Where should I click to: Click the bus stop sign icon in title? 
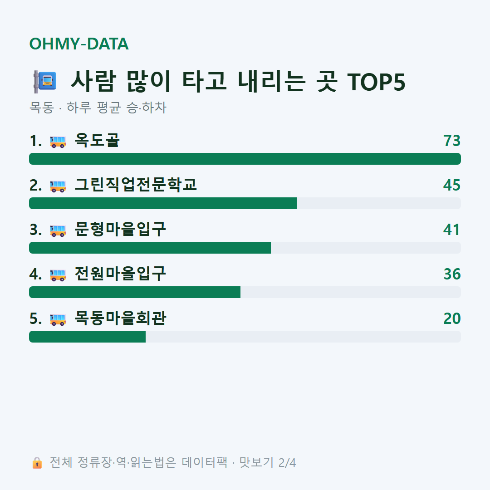point(45,82)
